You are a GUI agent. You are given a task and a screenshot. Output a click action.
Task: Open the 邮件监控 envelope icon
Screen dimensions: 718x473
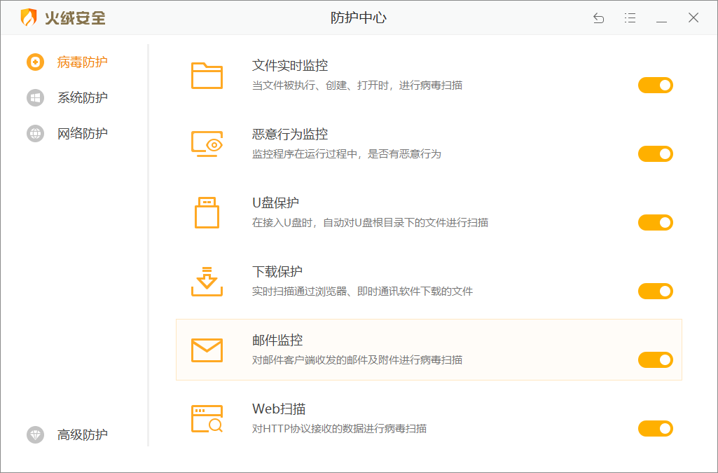coord(207,348)
